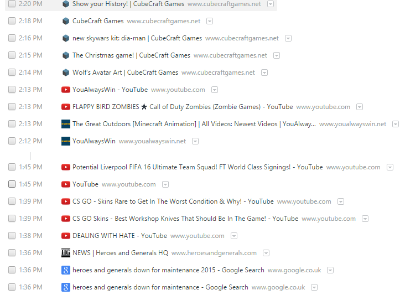Open the 'DEALING WITH HATE - YouTube' link

[120, 236]
